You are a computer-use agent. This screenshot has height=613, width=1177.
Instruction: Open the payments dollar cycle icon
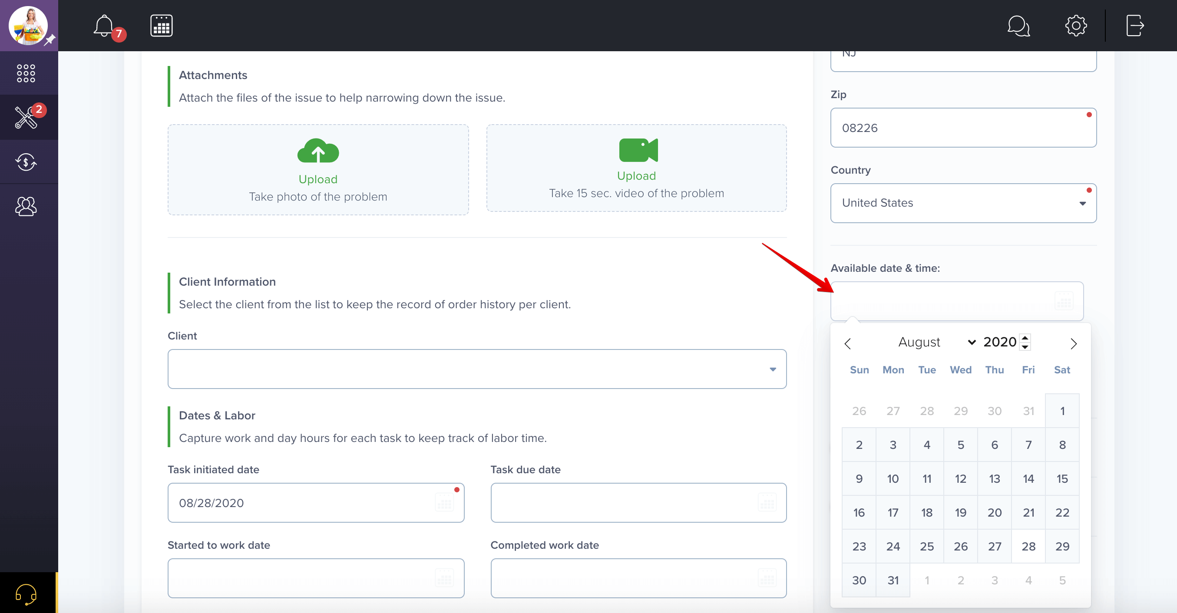tap(26, 161)
